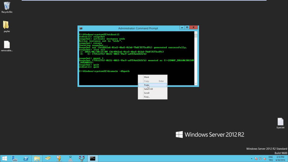Screen dimensions: 288x162
Task: Click the Command Prompt scrollbar up arrow
Action: coord(196,33)
